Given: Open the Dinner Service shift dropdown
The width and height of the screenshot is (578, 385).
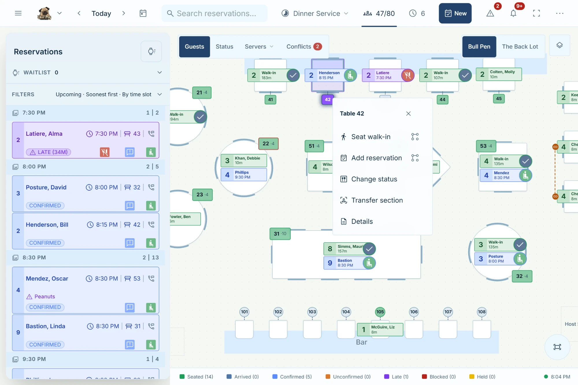Looking at the screenshot, I should [x=315, y=13].
